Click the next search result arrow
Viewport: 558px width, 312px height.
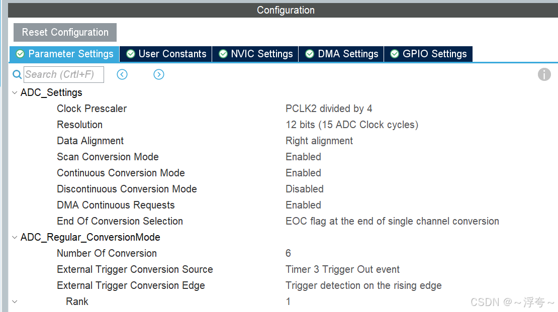(x=158, y=74)
